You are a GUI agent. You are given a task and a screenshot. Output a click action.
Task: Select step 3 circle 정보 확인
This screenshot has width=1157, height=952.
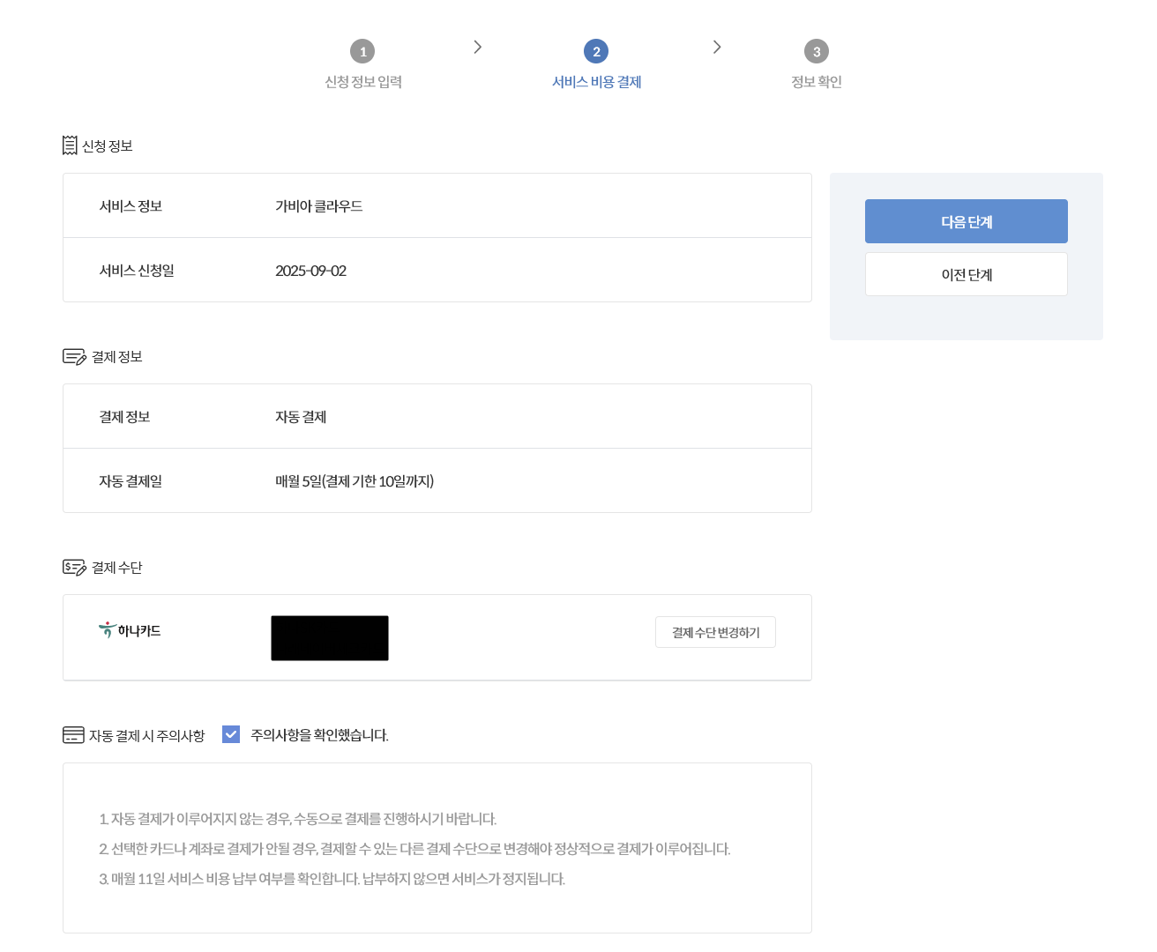(817, 51)
